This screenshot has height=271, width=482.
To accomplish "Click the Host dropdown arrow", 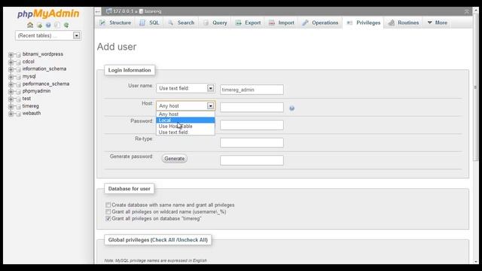I will coord(210,105).
